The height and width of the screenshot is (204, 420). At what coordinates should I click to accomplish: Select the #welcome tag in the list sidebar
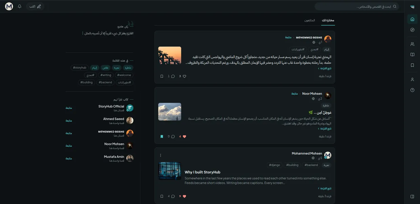pos(124,75)
